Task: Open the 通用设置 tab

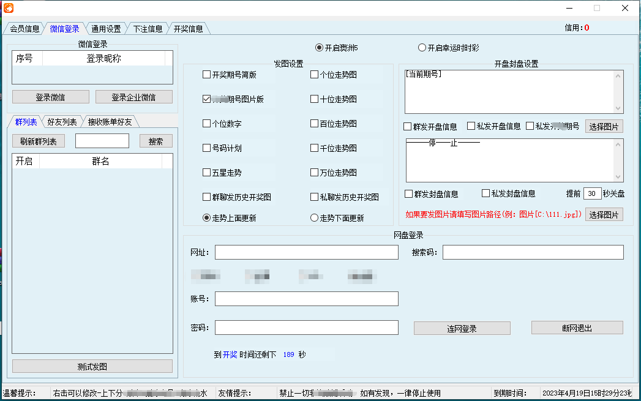Action: point(106,29)
